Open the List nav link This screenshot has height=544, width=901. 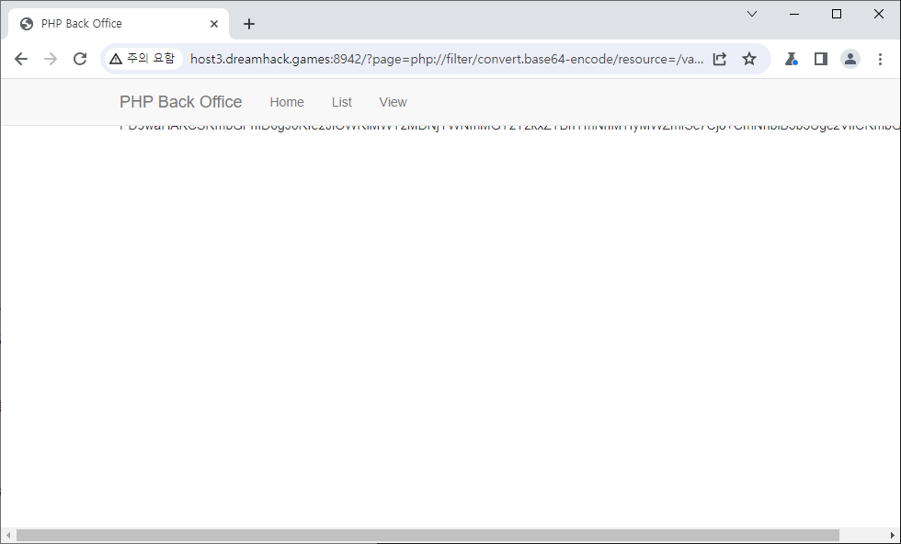(x=342, y=102)
